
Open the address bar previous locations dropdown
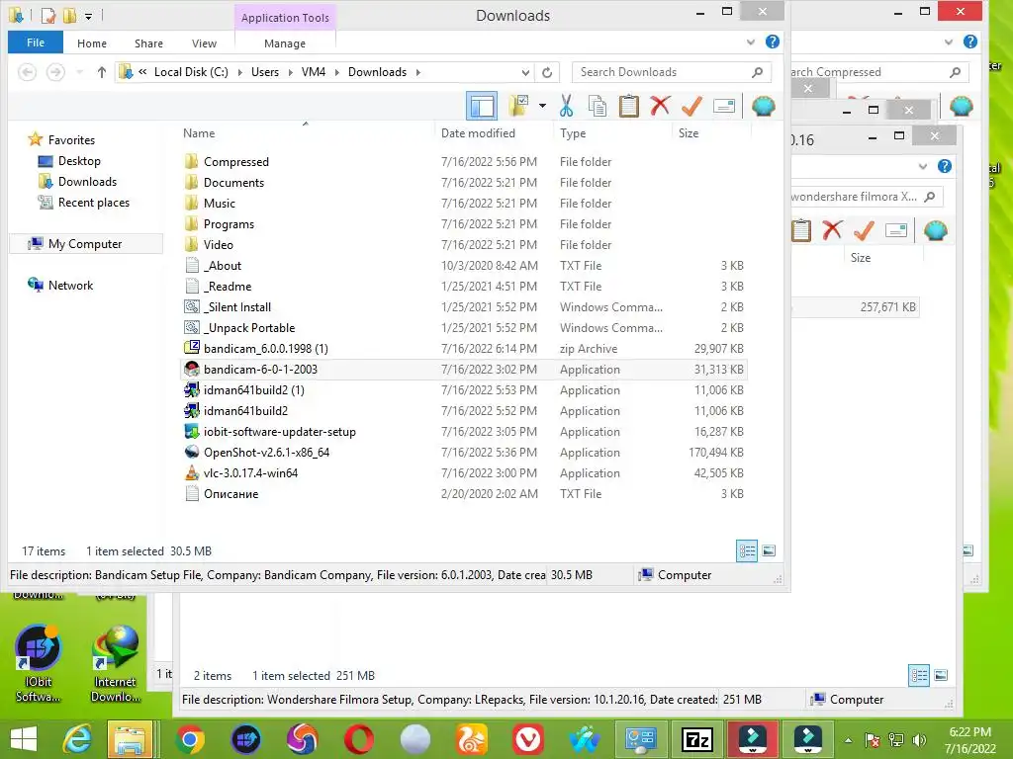point(525,72)
